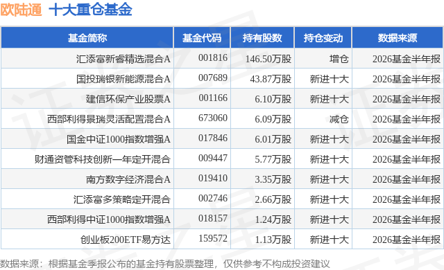444x270 pixels.
Task: Click fund 国金中证1000指数增强A
Action: click(119, 139)
